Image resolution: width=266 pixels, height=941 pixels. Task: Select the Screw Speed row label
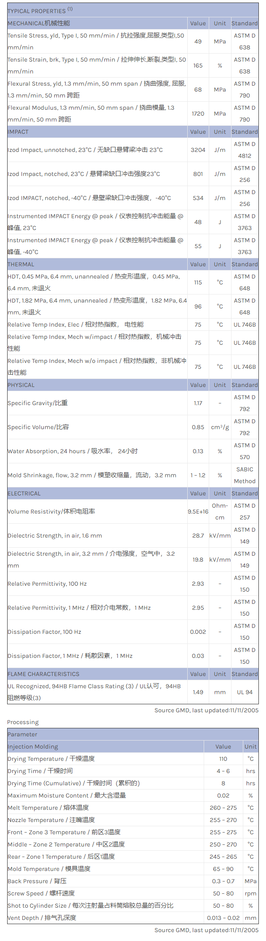click(41, 893)
